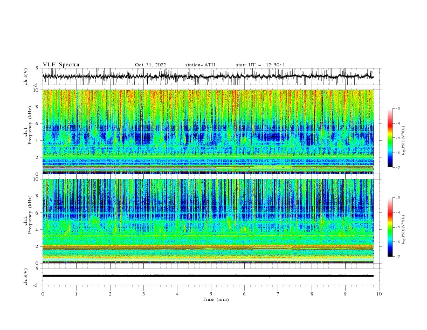Image resolution: width=427 pixels, height=330 pixels.
Task: Click time axis tick label "2"
Action: 110,294
